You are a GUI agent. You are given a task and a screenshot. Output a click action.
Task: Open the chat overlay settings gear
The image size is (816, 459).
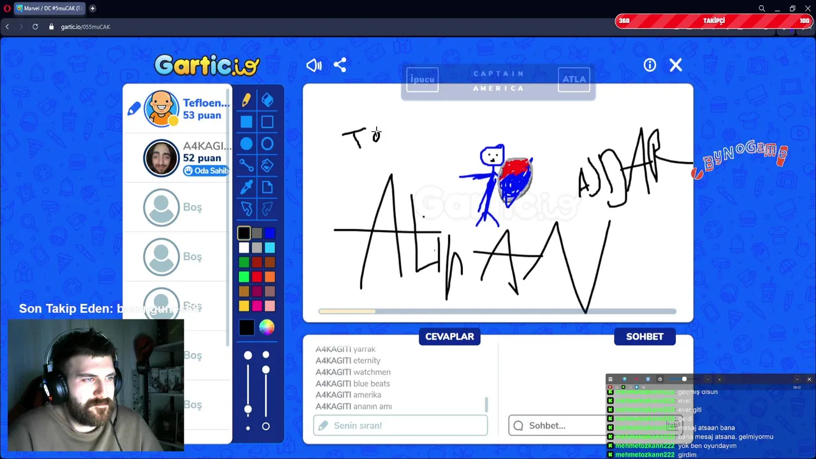(x=660, y=379)
